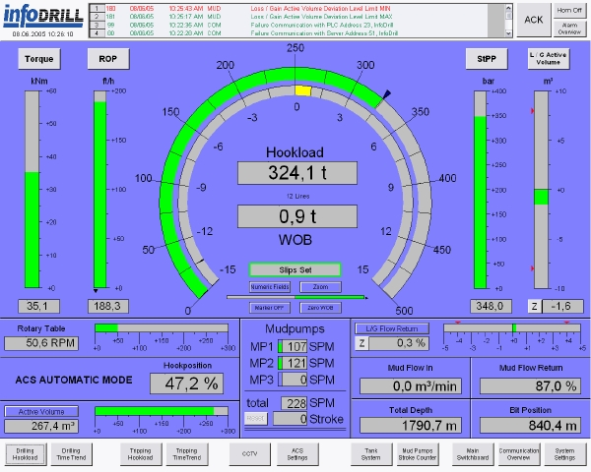Click the Torque gauge header button

click(39, 59)
